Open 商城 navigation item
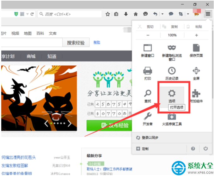Image resolution: width=214 pixels, height=176 pixels. tap(31, 56)
